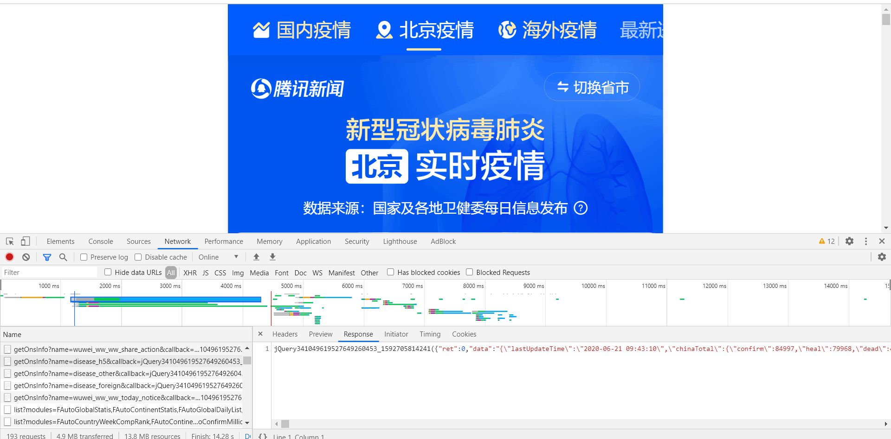The width and height of the screenshot is (891, 439).
Task: Show the request Timing tab
Action: pyautogui.click(x=430, y=334)
